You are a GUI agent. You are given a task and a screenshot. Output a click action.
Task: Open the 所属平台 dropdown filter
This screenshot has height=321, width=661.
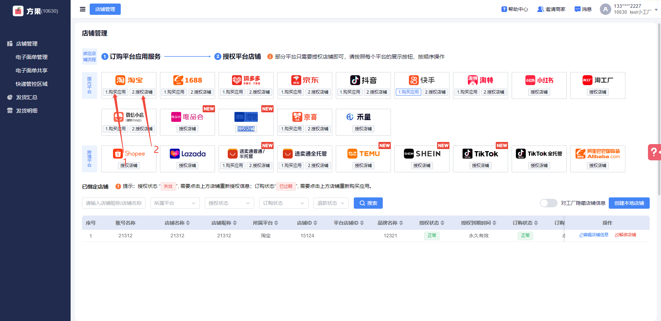[175, 203]
